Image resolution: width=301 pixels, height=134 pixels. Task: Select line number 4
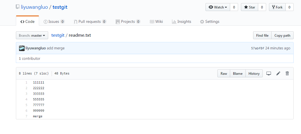click(26, 99)
